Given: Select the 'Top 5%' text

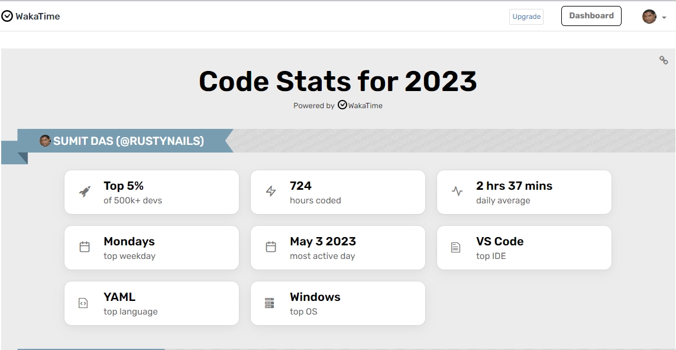Looking at the screenshot, I should [124, 186].
